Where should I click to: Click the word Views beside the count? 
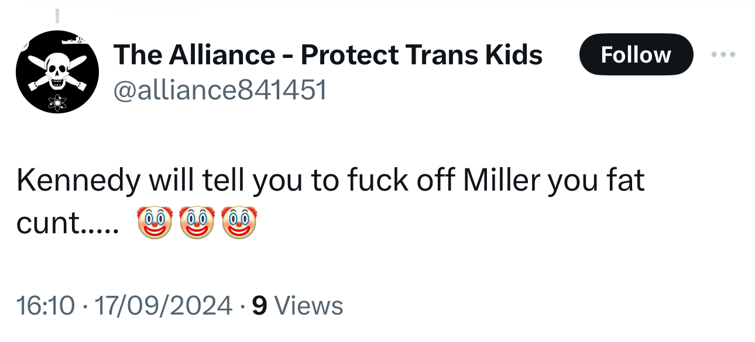pyautogui.click(x=308, y=306)
